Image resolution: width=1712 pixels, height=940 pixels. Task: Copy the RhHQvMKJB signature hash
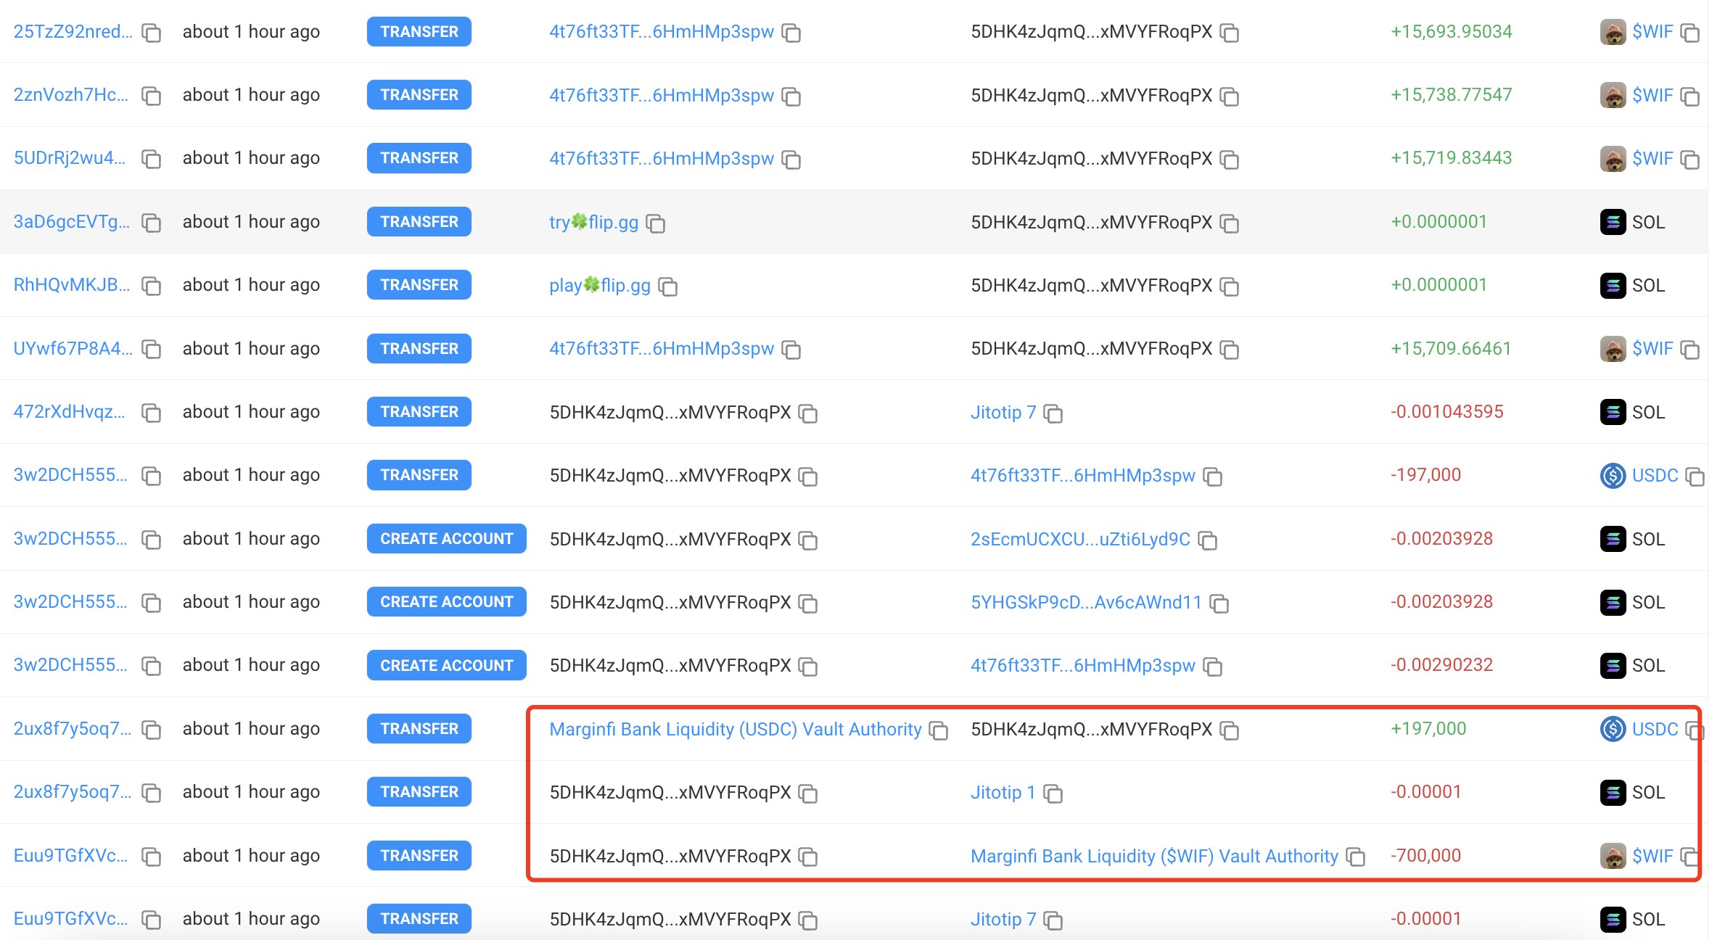click(x=151, y=286)
